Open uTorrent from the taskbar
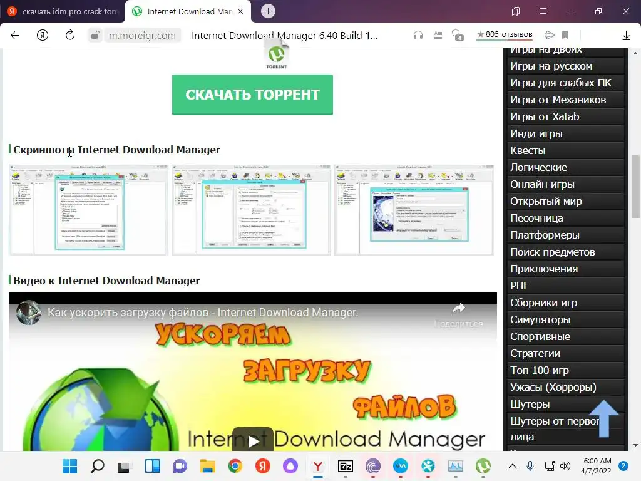 coord(483,466)
